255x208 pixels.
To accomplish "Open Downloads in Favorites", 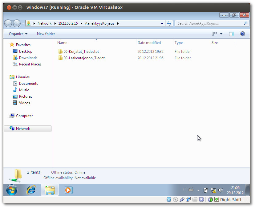I will pyautogui.click(x=28, y=58).
